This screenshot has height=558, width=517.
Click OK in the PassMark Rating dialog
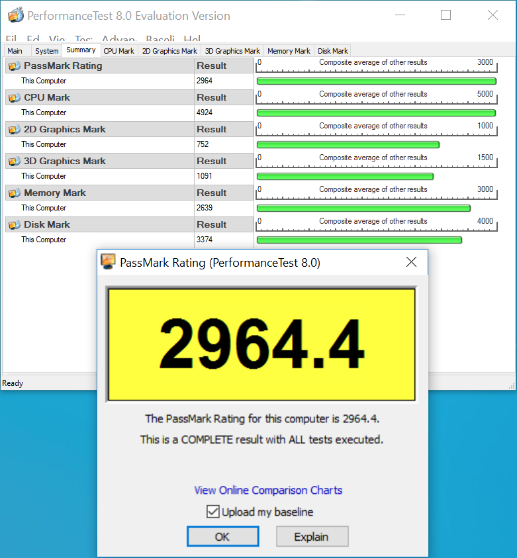coord(222,536)
